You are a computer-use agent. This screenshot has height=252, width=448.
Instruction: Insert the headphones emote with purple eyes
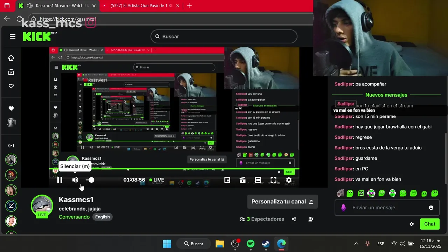point(371,193)
